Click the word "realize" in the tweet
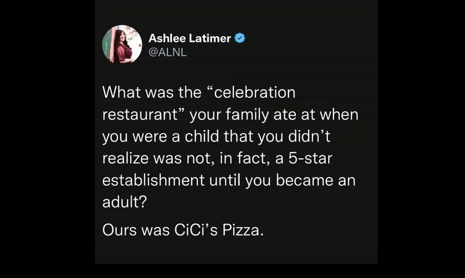 125,158
